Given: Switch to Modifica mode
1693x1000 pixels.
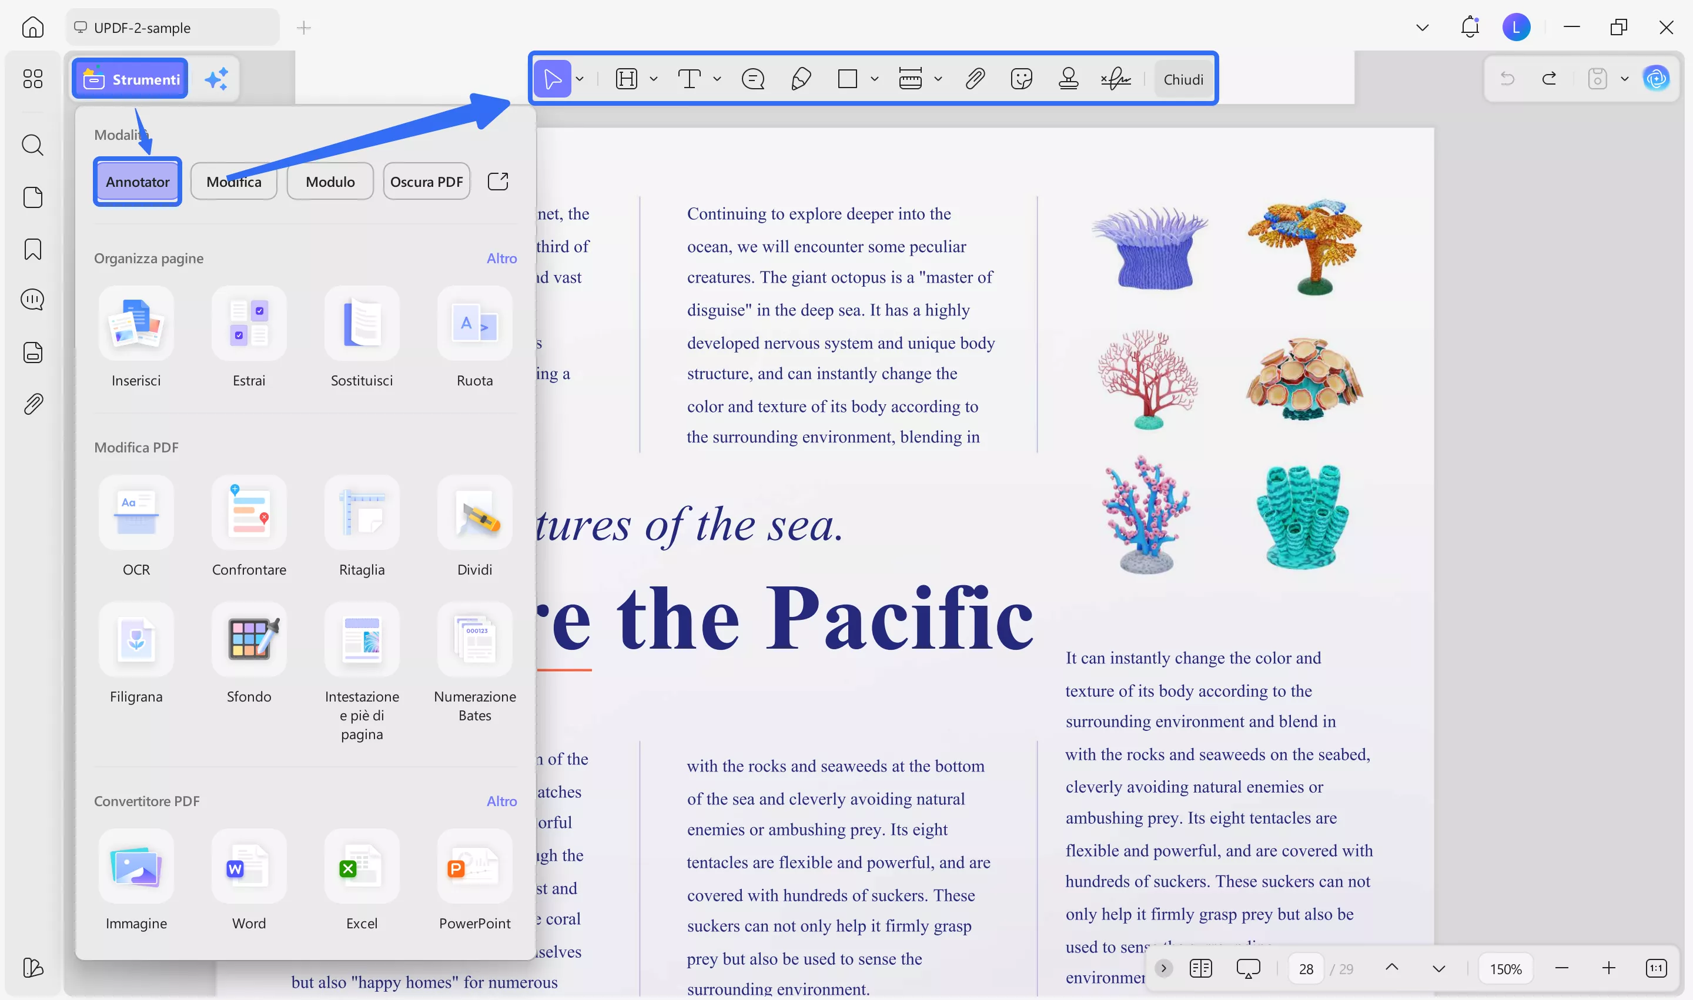Looking at the screenshot, I should [233, 182].
